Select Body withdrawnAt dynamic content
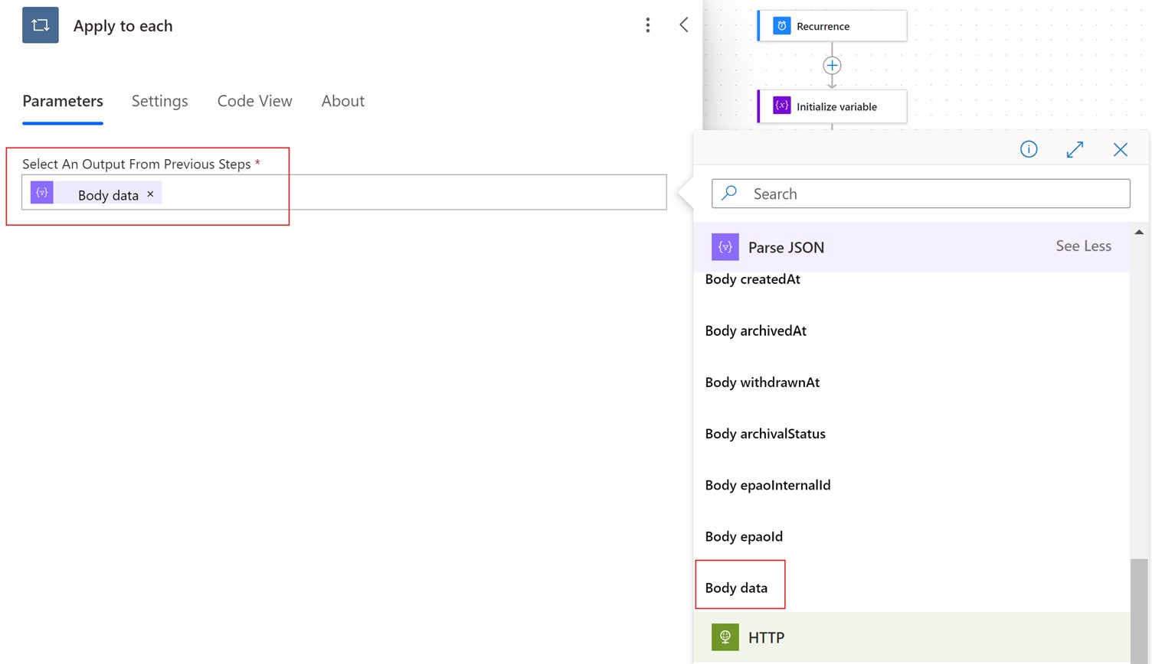 coord(762,382)
